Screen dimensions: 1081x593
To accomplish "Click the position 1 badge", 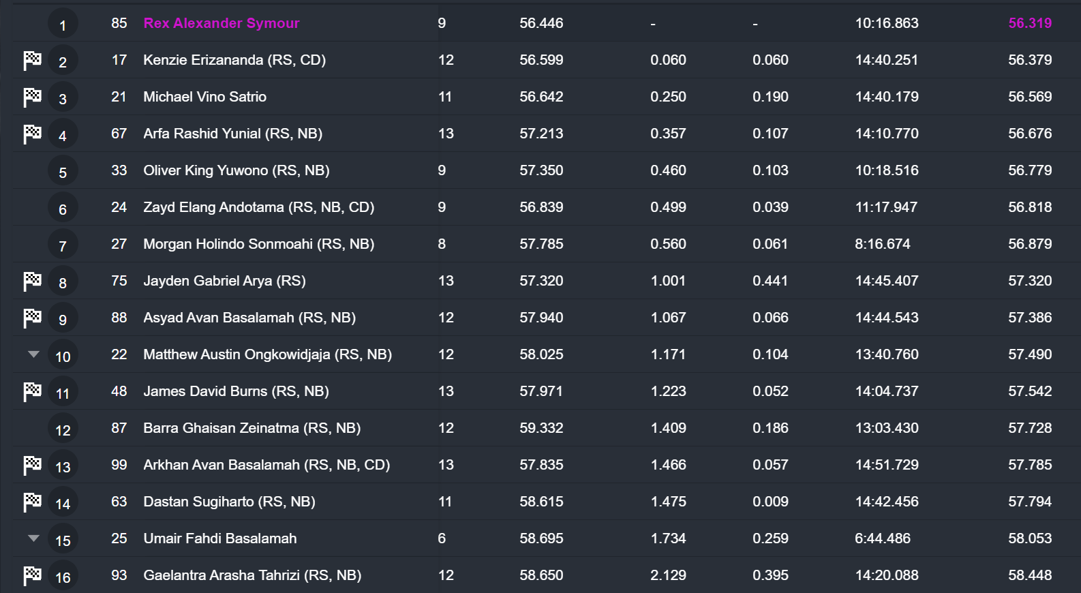I will pyautogui.click(x=63, y=25).
